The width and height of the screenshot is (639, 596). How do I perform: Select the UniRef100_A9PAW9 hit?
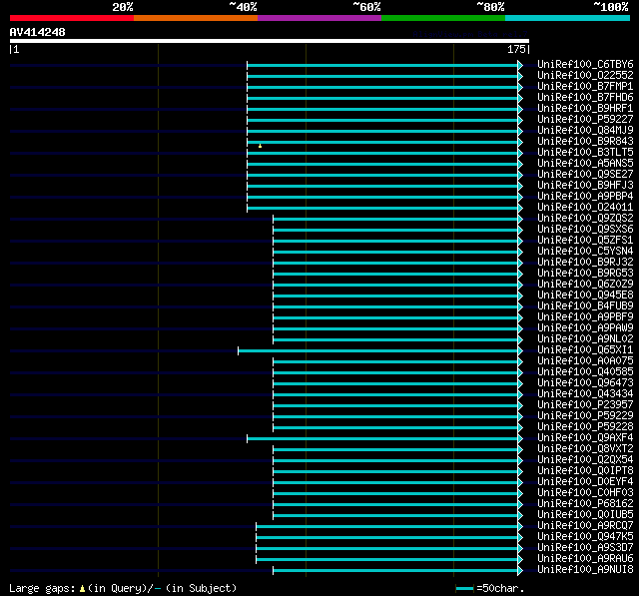pyautogui.click(x=585, y=328)
